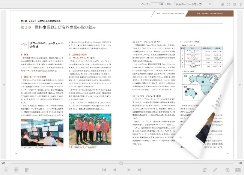244x175 pixels.
Task: Open the help question mark
Action: [240, 4]
